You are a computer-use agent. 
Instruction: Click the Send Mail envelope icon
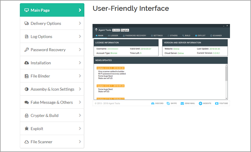click(x=182, y=103)
